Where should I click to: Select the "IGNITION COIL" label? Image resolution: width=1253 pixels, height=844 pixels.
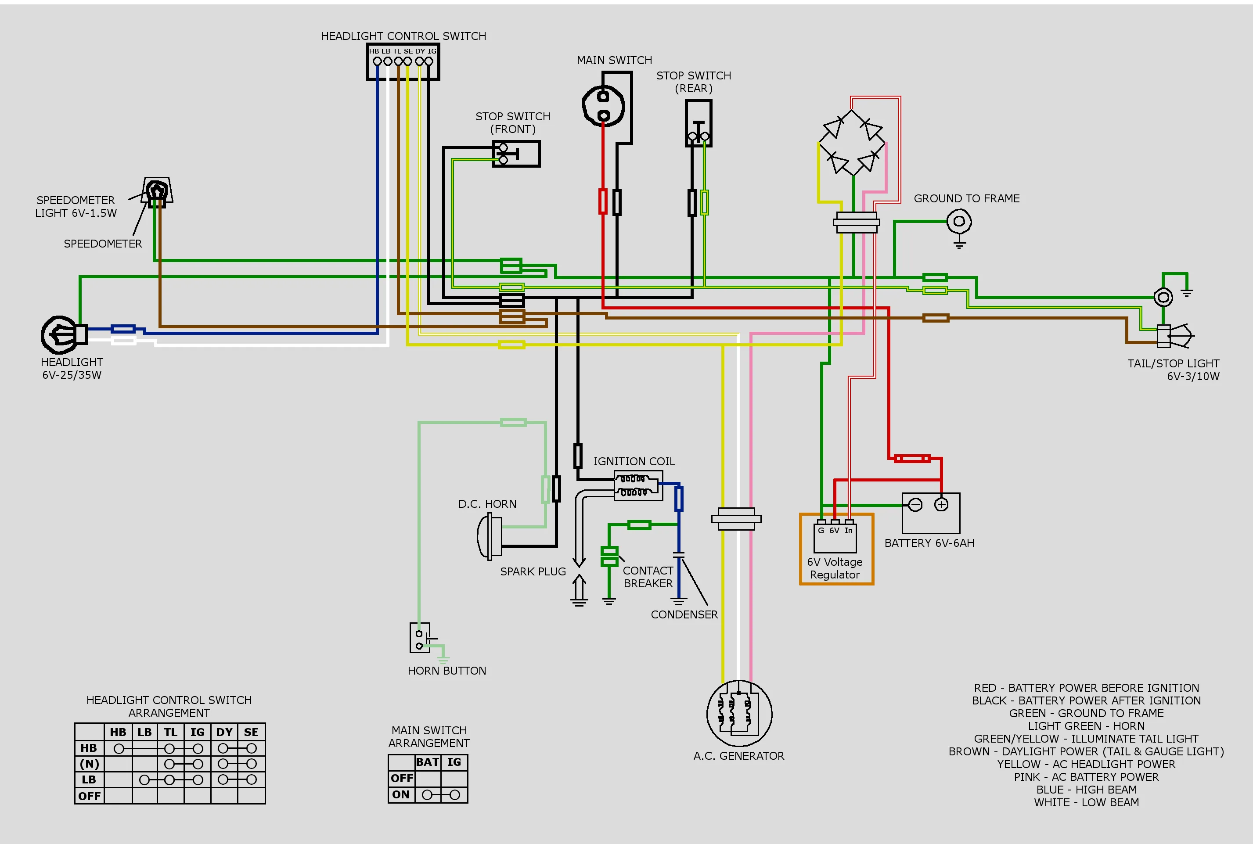(x=634, y=461)
